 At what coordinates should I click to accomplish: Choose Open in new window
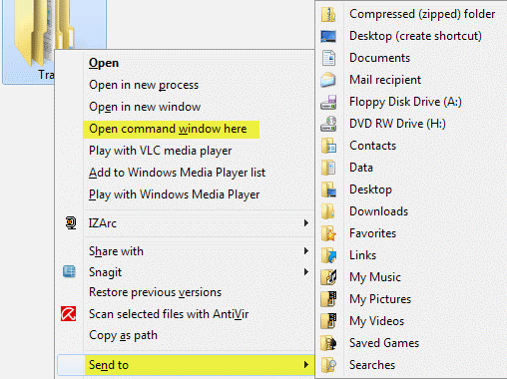tap(145, 107)
